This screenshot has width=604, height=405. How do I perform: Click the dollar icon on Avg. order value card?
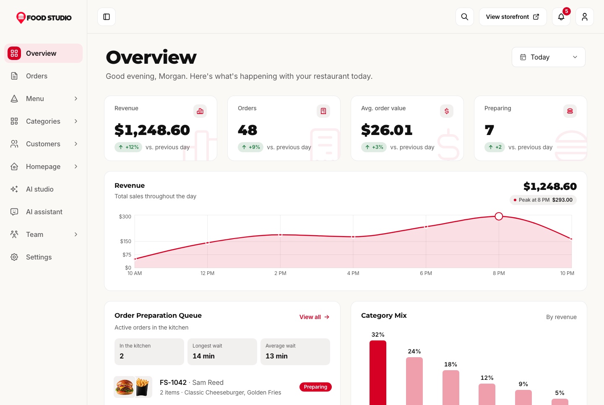coord(447,111)
